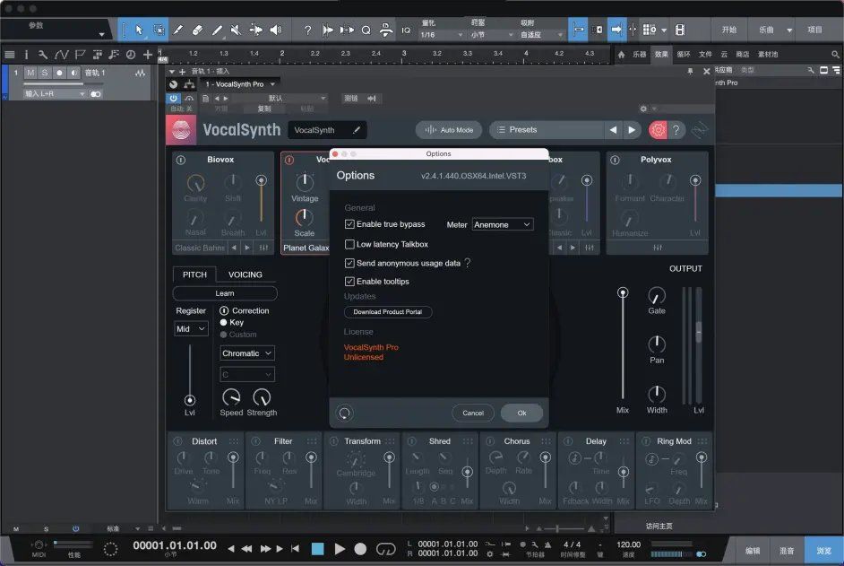Pin the plugin window

coord(690,71)
